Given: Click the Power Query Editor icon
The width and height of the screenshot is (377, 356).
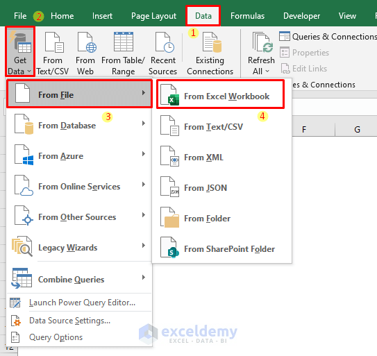Looking at the screenshot, I should (x=15, y=303).
